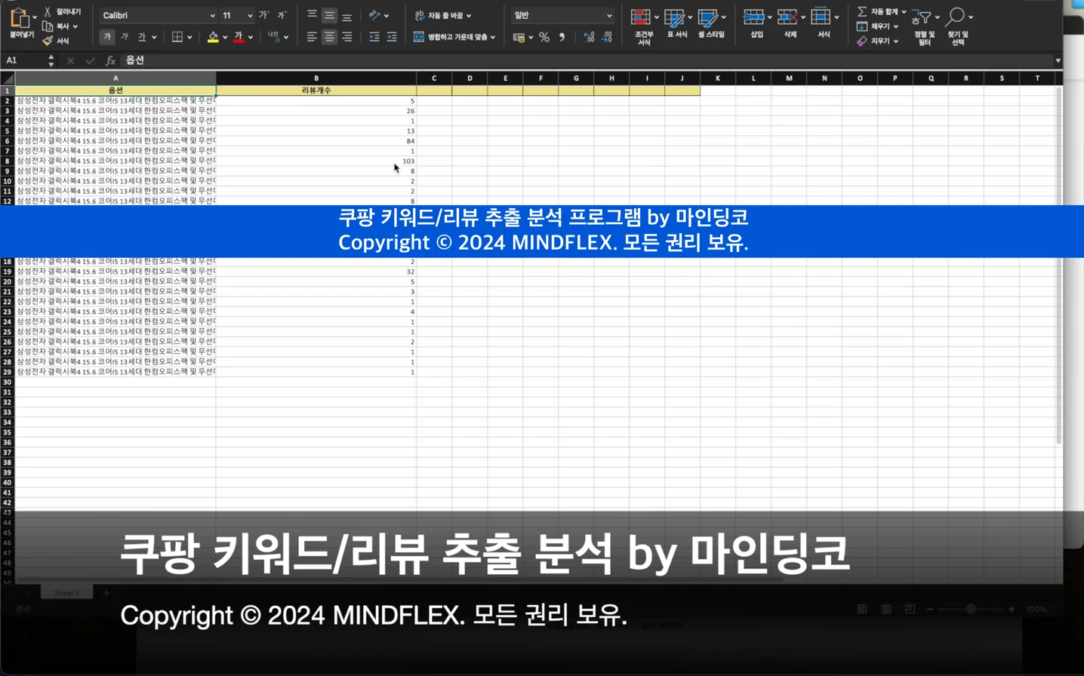The height and width of the screenshot is (676, 1084).
Task: Open Cell Styles (셀 스타일)
Action: point(710,23)
